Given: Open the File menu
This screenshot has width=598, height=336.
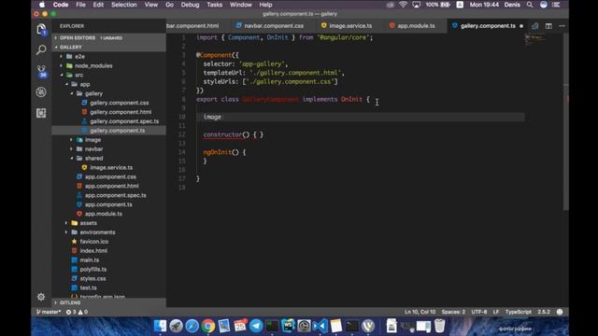Looking at the screenshot, I should click(x=80, y=5).
